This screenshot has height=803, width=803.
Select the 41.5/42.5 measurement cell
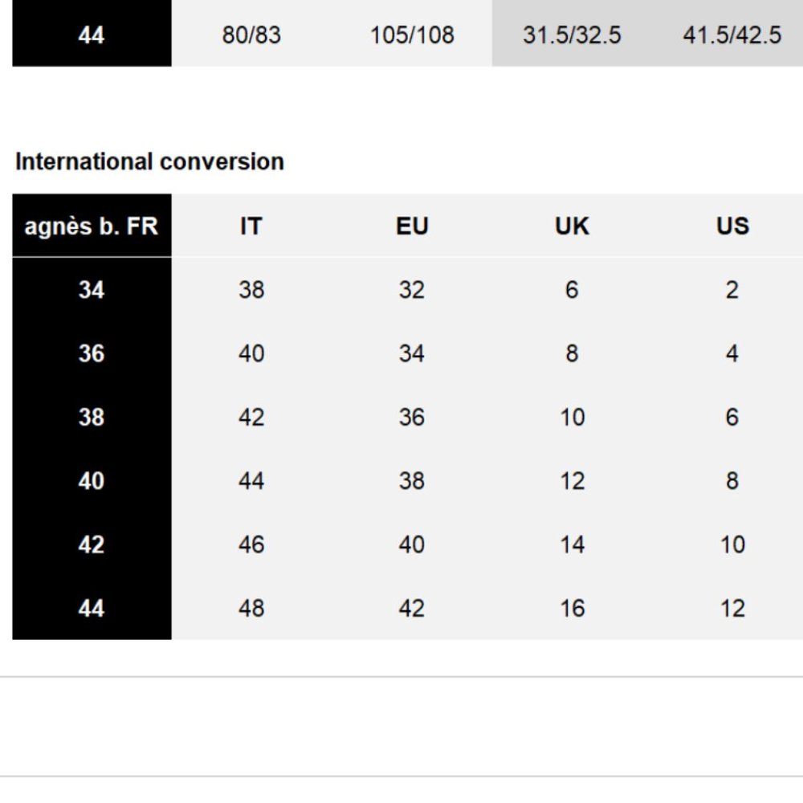(732, 35)
